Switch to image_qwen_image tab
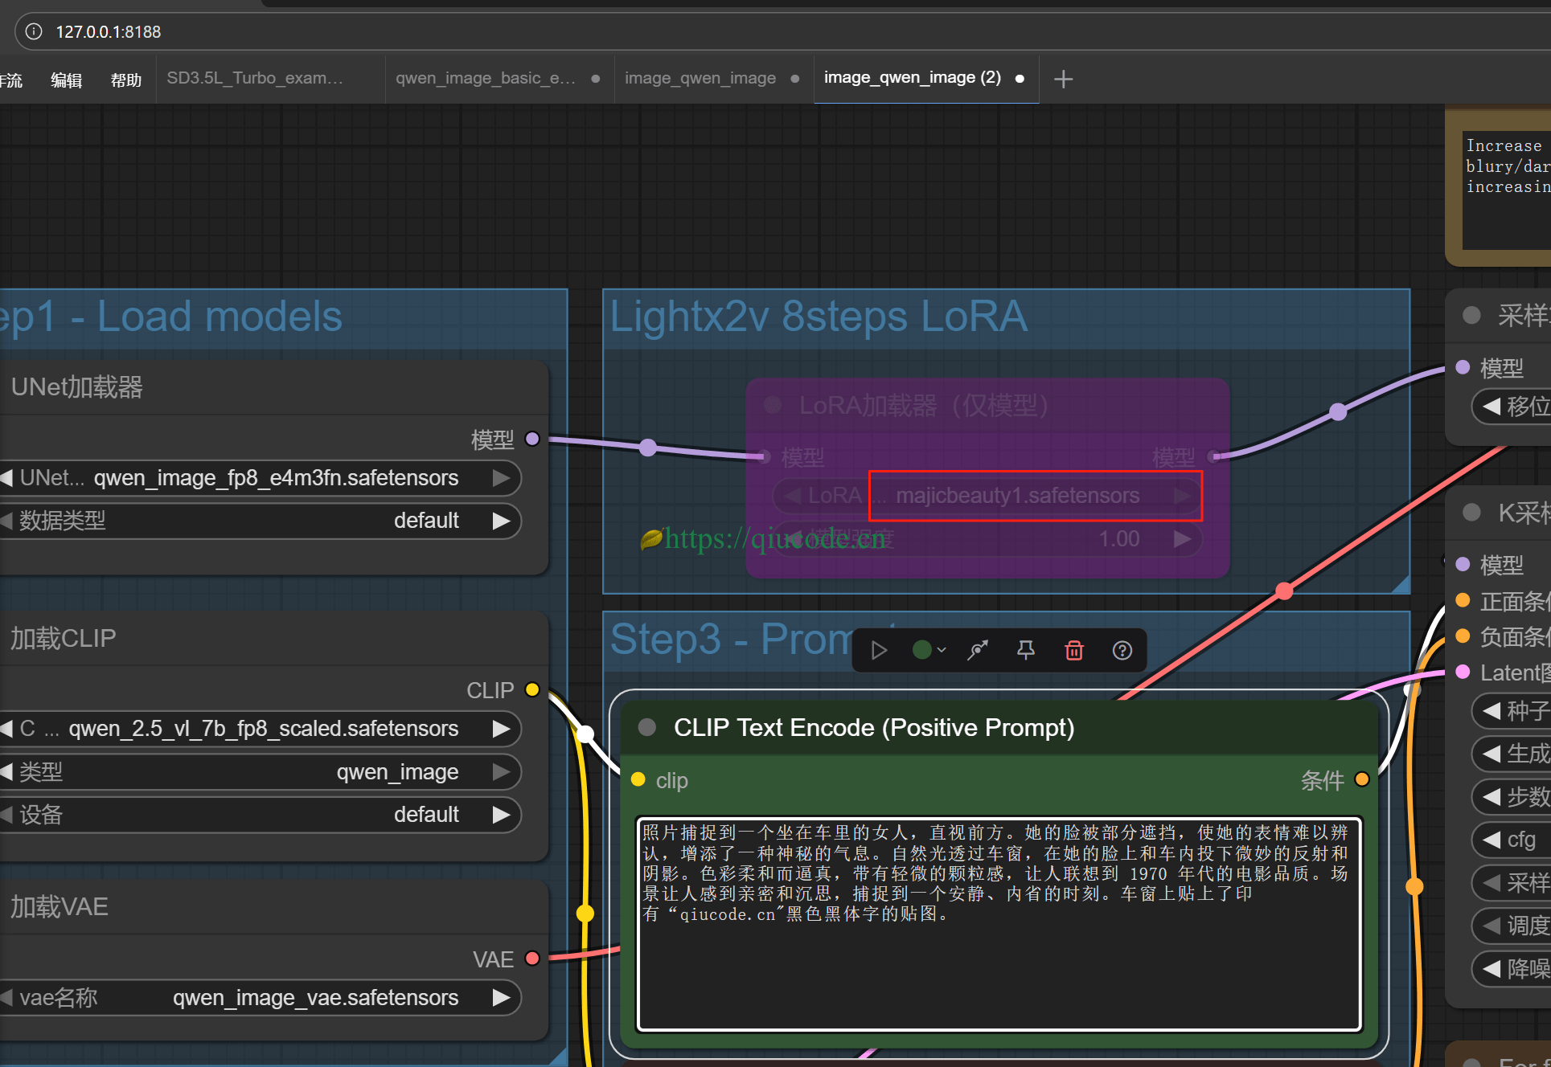1551x1067 pixels. (700, 78)
